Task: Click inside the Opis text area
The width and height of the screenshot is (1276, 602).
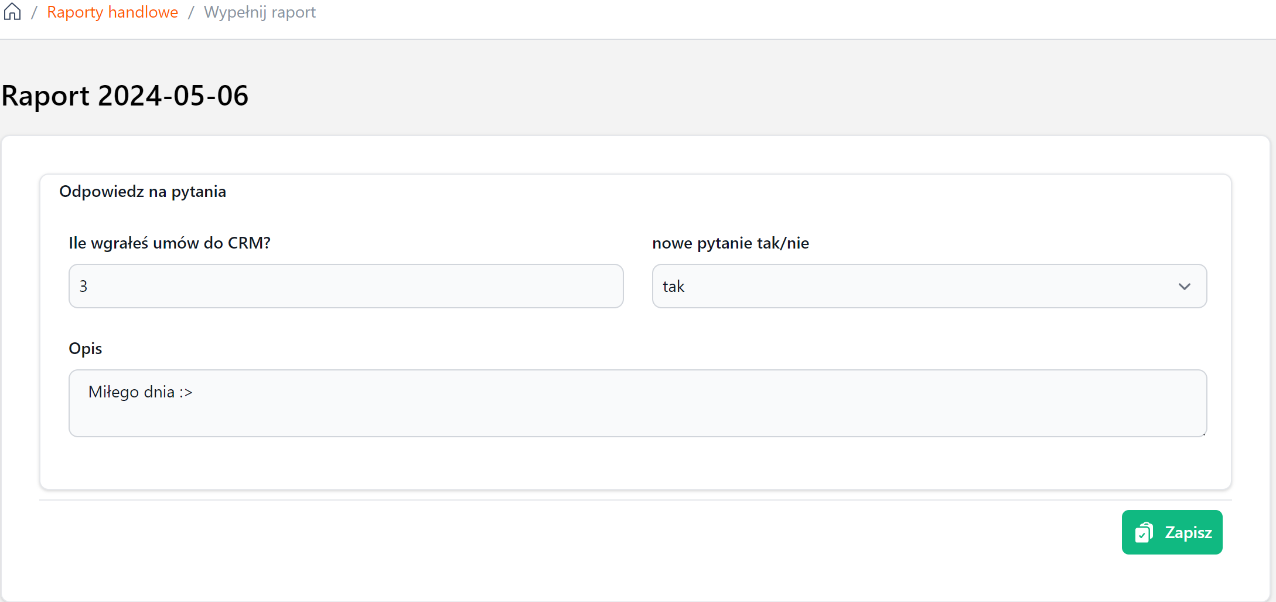Action: (637, 410)
